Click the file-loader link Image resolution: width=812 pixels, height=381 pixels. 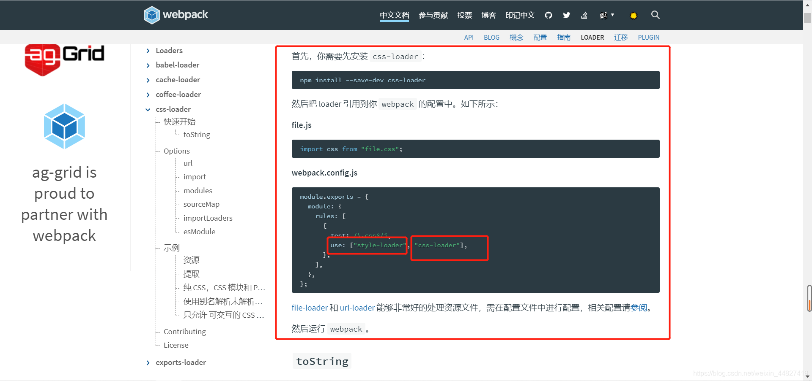click(309, 308)
